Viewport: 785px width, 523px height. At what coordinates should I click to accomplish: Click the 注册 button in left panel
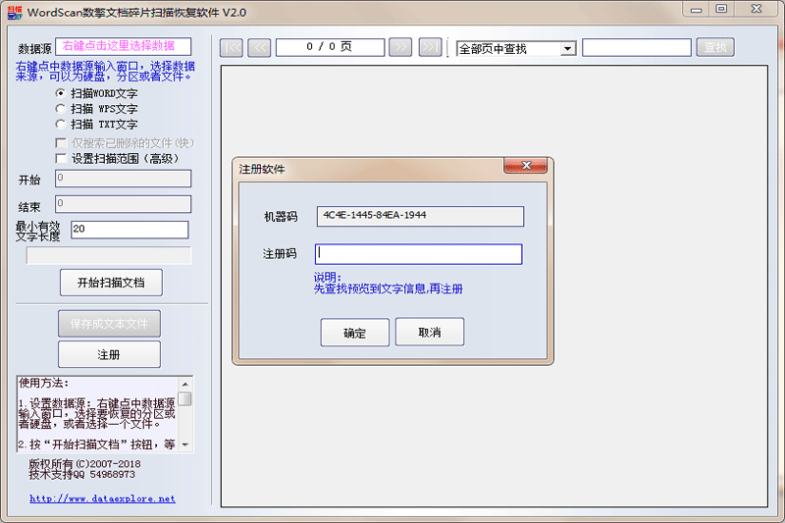[109, 355]
